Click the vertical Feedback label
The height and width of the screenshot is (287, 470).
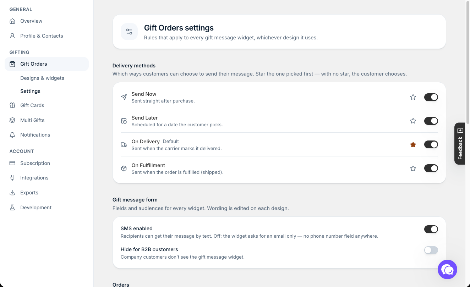pos(460,148)
